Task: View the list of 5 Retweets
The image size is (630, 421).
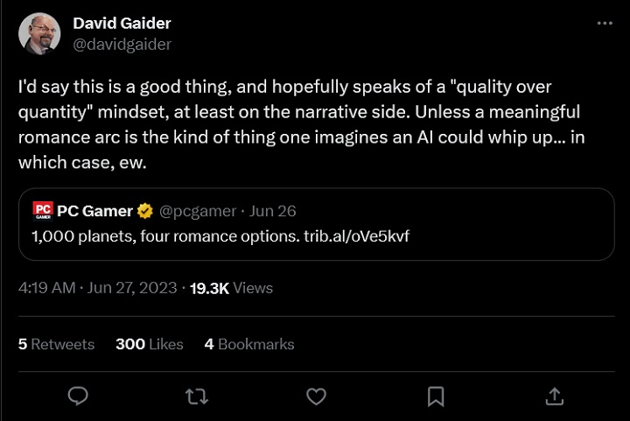Action: [x=56, y=344]
